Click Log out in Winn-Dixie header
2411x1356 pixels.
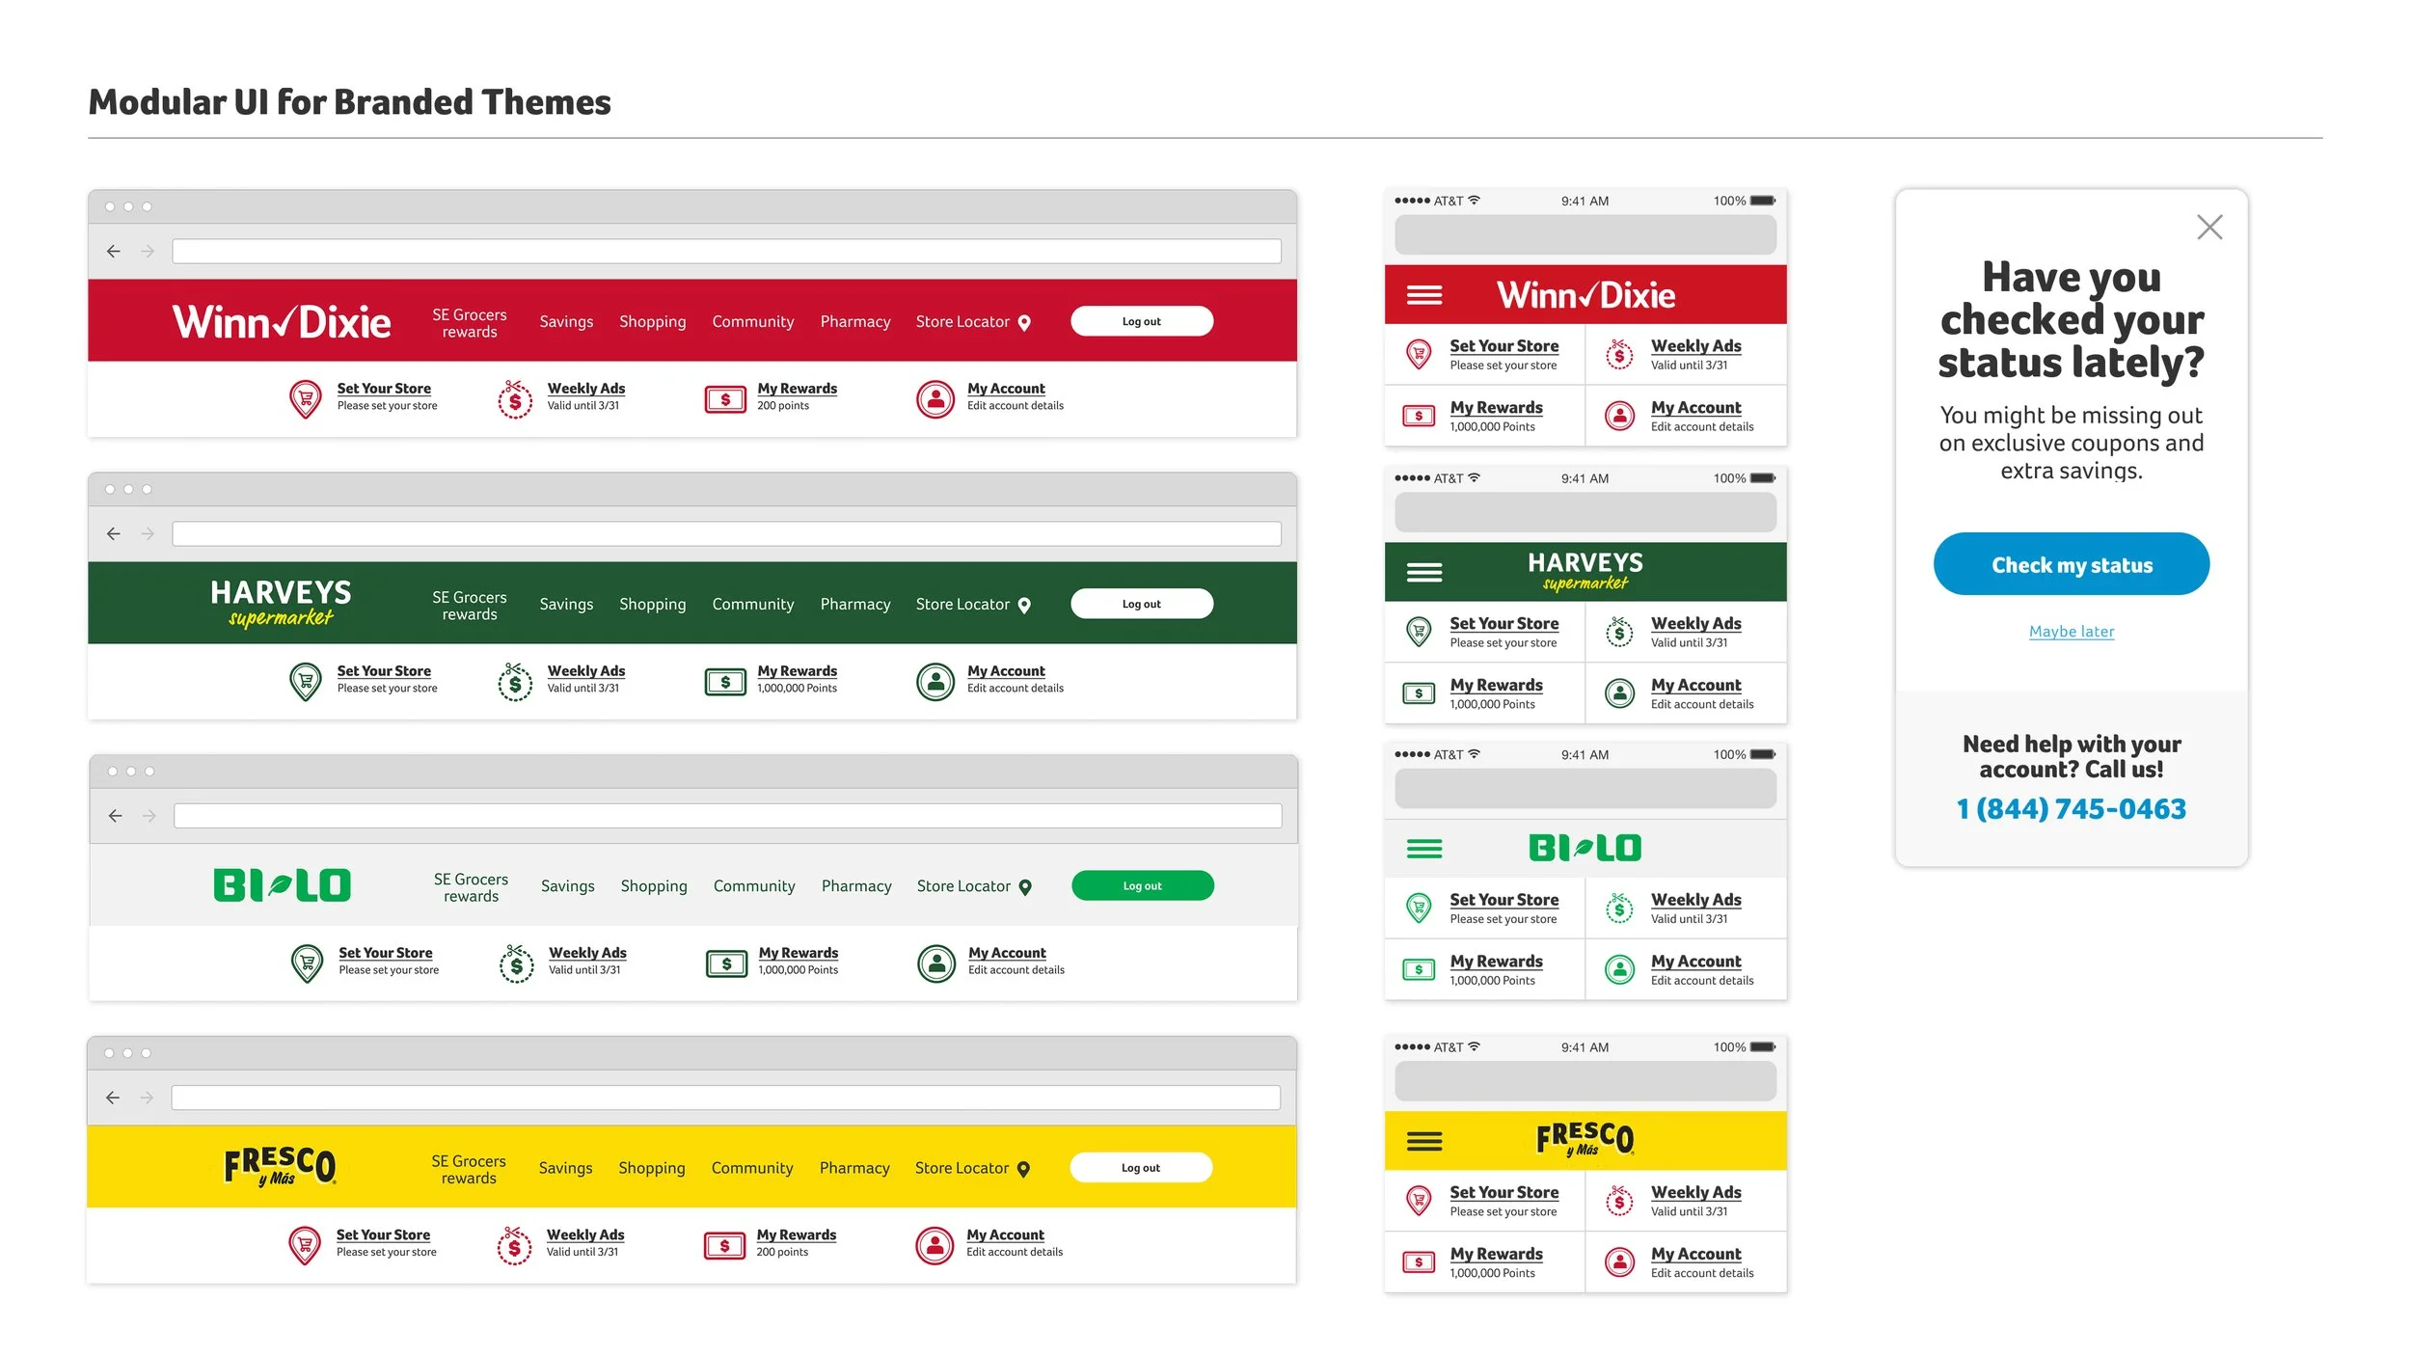coord(1142,322)
